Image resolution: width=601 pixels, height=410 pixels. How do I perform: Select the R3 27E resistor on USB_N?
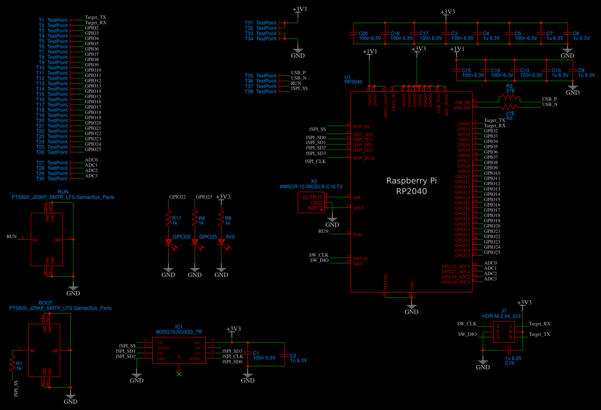point(510,107)
